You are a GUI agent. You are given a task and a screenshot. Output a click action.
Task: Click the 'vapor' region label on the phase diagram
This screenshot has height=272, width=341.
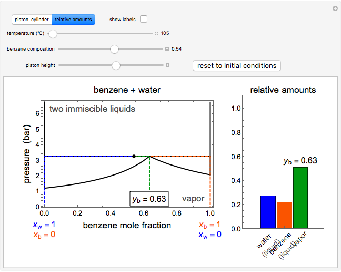[x=193, y=199]
